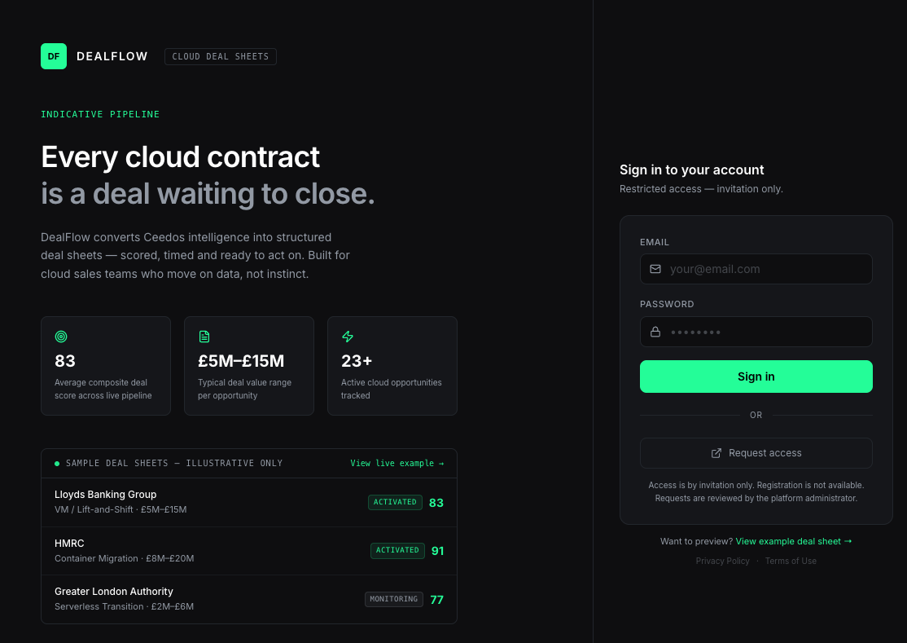This screenshot has height=643, width=907.
Task: Click the external link icon beside Request access
Action: (x=716, y=453)
